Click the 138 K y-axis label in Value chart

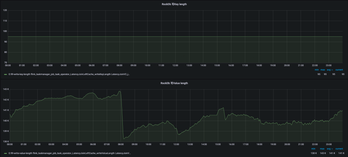point(6,142)
